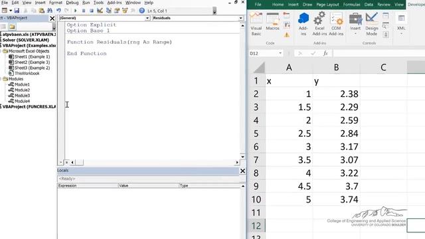Viewport: 425px width, 239px height.
Task: Click the Break pause icon
Action: [84, 11]
